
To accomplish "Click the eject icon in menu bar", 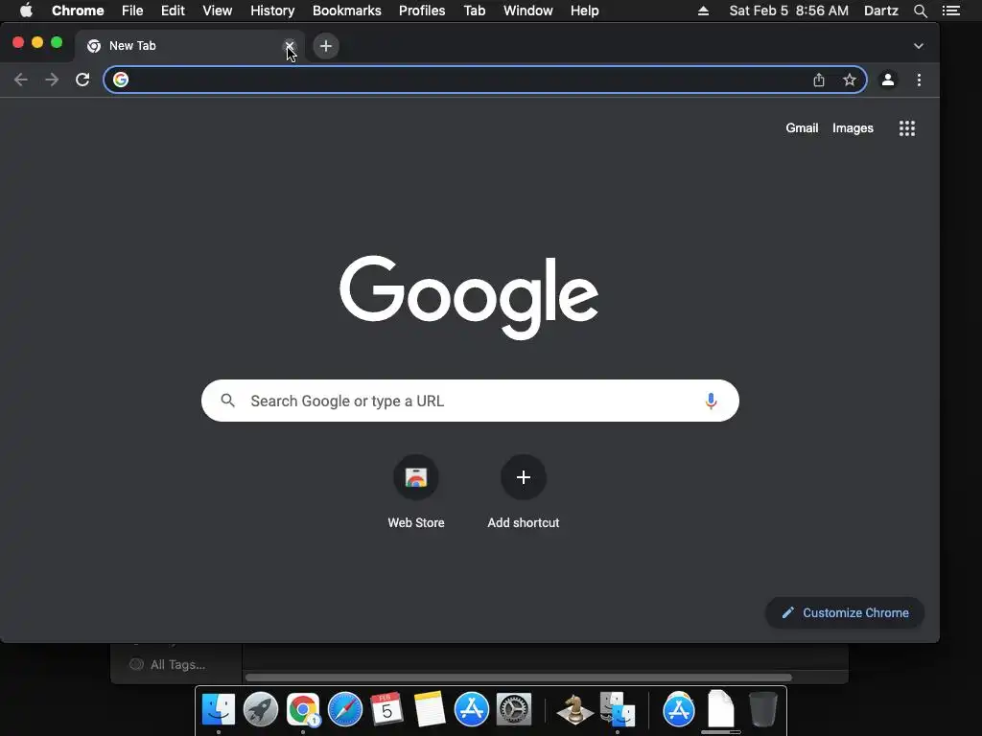I will pyautogui.click(x=703, y=11).
